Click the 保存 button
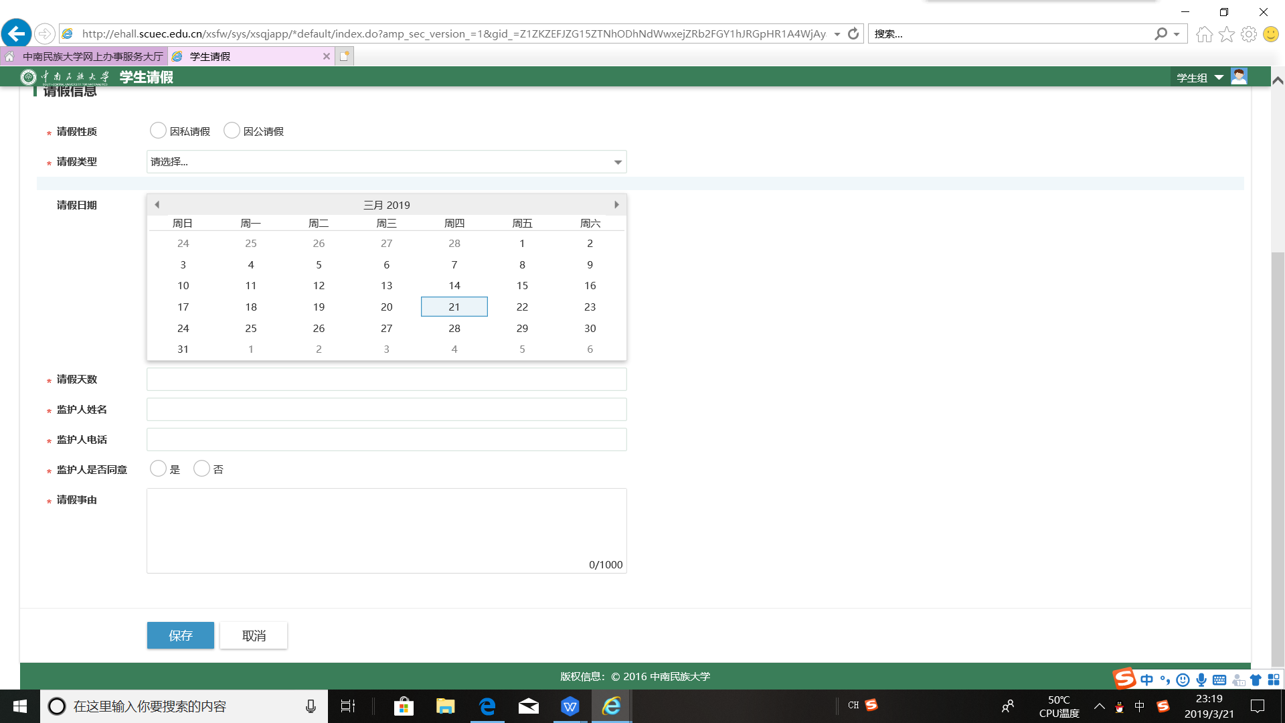This screenshot has height=723, width=1285. [181, 635]
